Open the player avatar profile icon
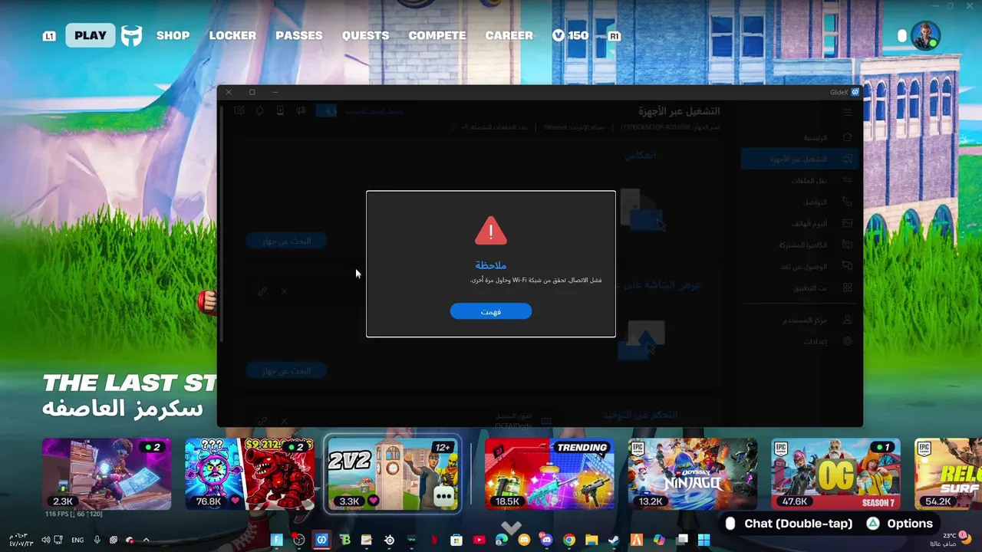 [926, 35]
